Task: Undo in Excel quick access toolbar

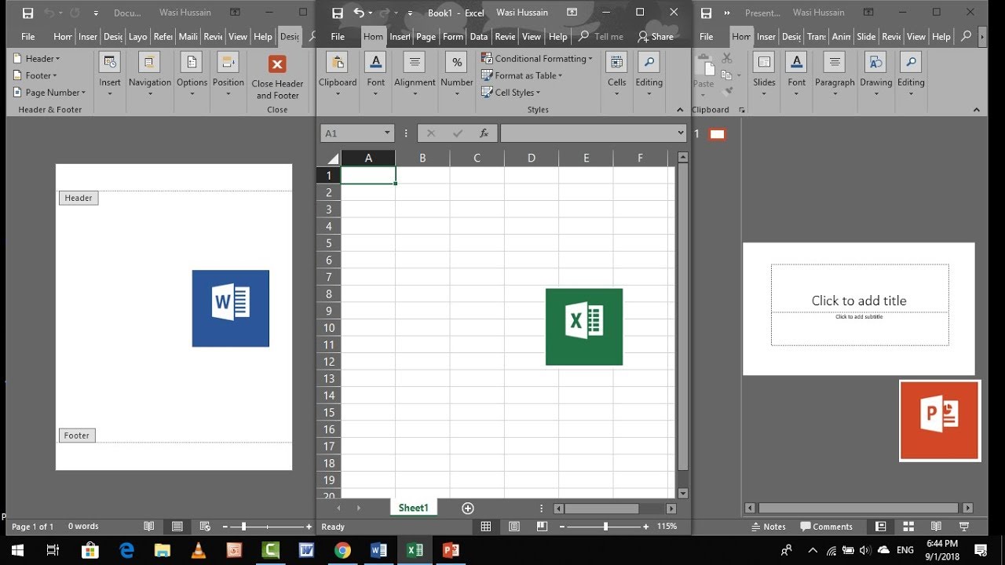Action: pos(359,13)
